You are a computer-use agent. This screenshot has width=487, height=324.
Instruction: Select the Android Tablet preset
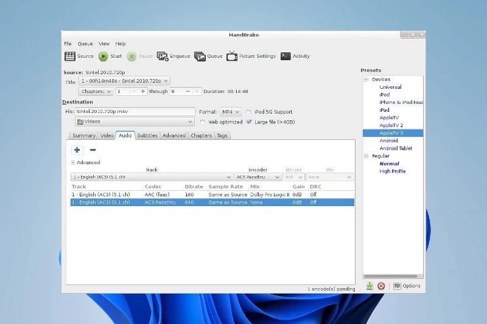tap(396, 148)
